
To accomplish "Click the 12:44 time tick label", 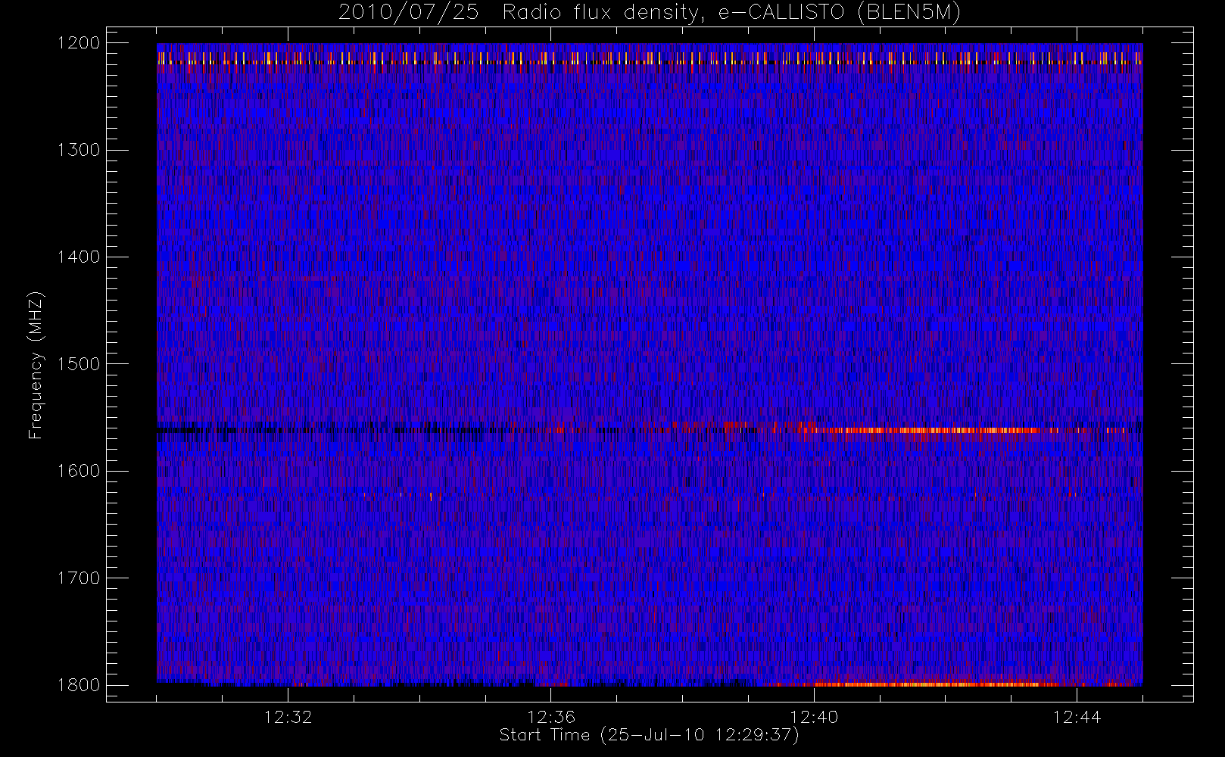I will click(x=1077, y=717).
